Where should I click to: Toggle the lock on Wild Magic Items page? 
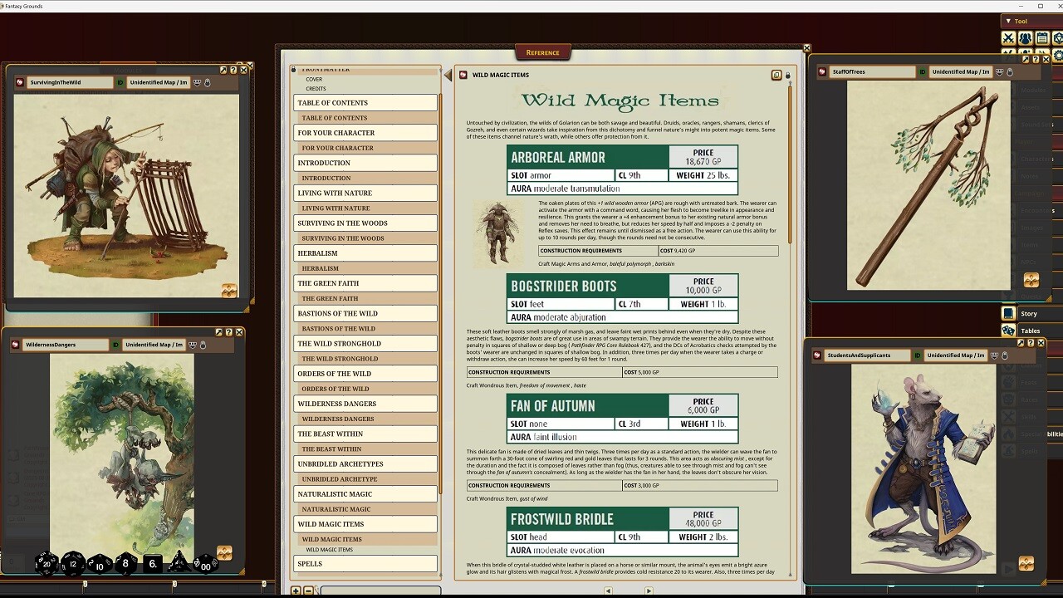pyautogui.click(x=787, y=76)
